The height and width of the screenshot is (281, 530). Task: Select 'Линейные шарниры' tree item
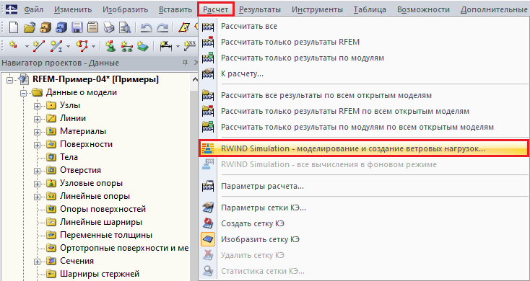click(x=100, y=223)
